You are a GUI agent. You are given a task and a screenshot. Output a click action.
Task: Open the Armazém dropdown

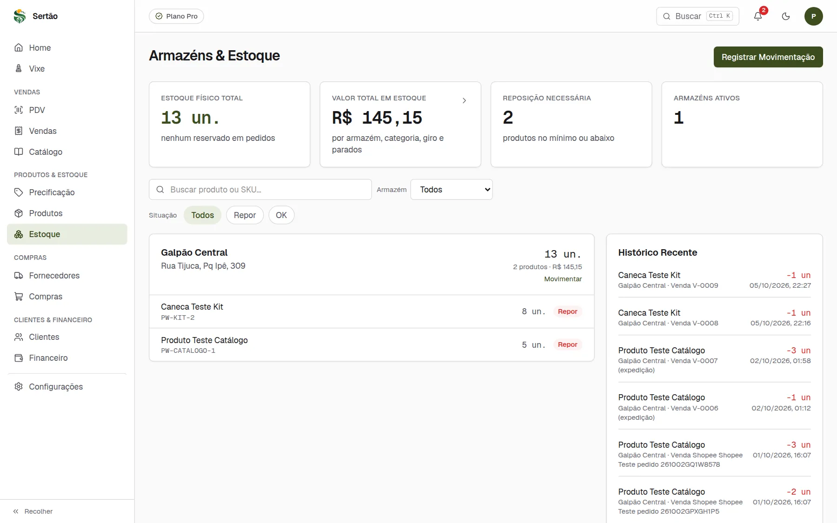pos(452,190)
